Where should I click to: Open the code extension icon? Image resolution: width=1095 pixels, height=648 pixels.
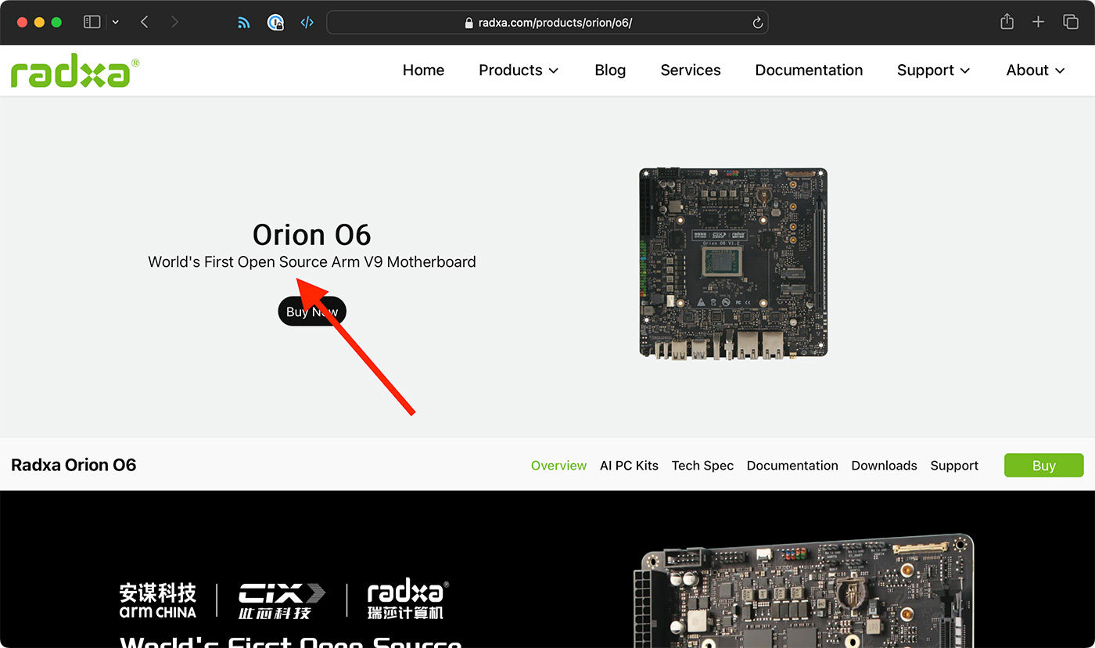click(x=307, y=23)
